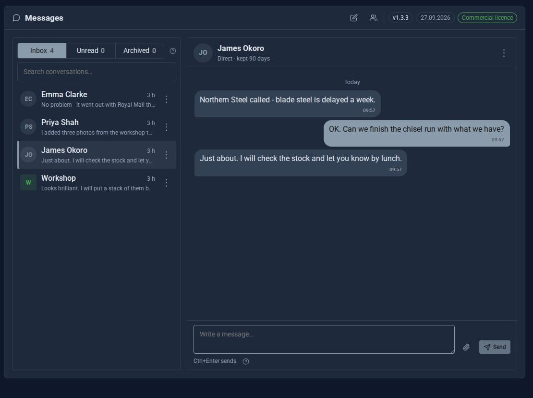Click James Okoro name in chat header
The width and height of the screenshot is (533, 398).
241,48
